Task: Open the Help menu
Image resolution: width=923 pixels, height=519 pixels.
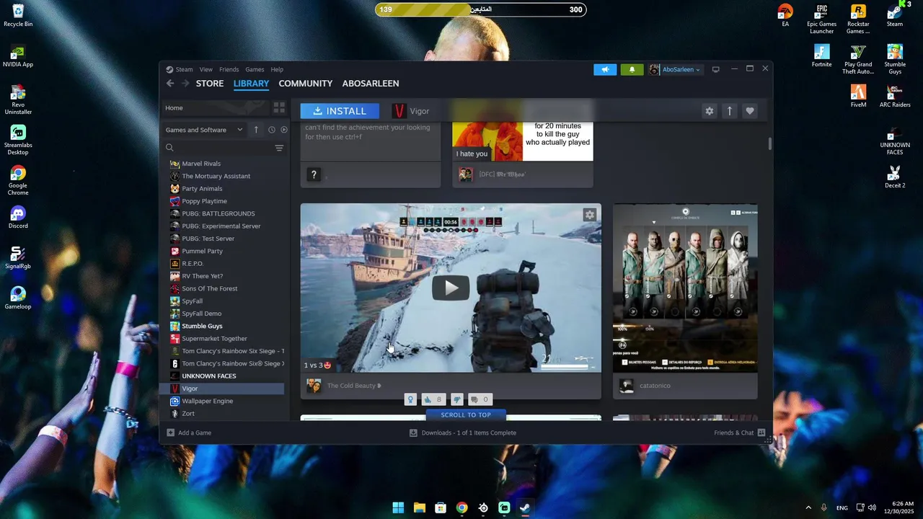Action: [277, 70]
